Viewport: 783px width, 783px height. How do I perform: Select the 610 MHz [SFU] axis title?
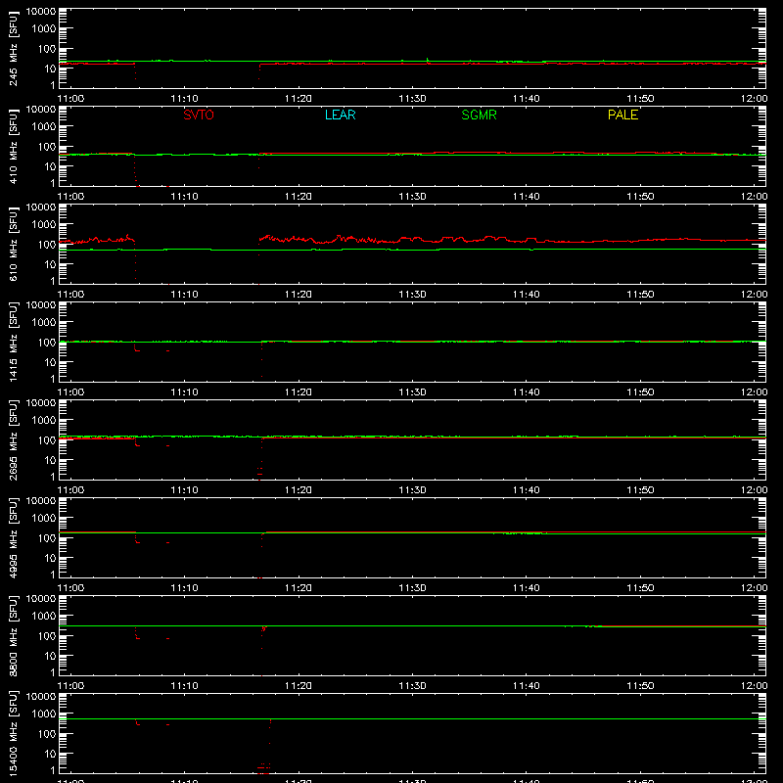tap(14, 244)
